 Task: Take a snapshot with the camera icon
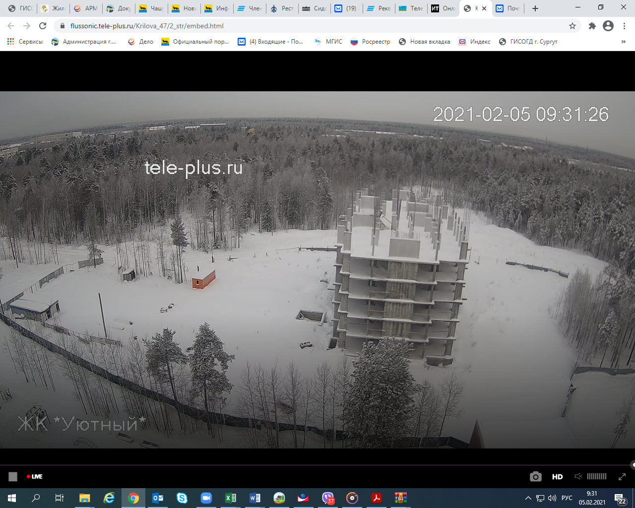(535, 477)
